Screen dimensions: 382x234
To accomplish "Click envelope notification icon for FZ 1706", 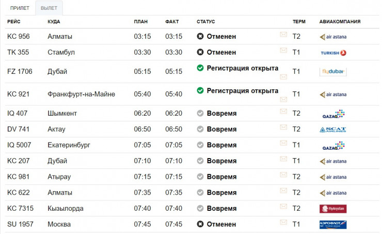I will pyautogui.click(x=283, y=76).
